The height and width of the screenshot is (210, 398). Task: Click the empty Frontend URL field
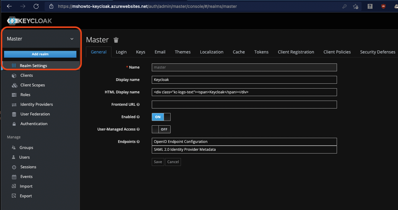click(244, 105)
